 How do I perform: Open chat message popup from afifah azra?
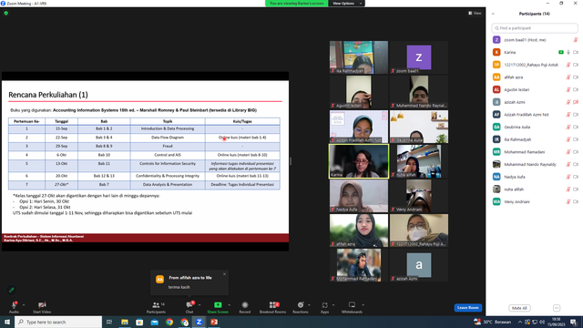[189, 282]
